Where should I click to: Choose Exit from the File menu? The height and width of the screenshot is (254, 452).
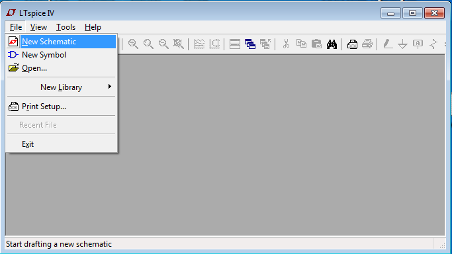(x=62, y=144)
